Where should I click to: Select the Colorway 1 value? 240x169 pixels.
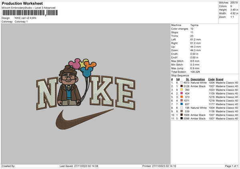(21, 22)
